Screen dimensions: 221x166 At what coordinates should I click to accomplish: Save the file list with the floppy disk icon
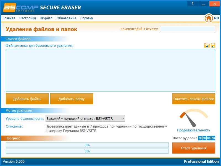point(213,45)
